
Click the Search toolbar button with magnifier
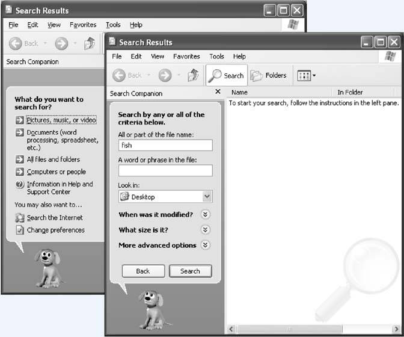(x=225, y=76)
